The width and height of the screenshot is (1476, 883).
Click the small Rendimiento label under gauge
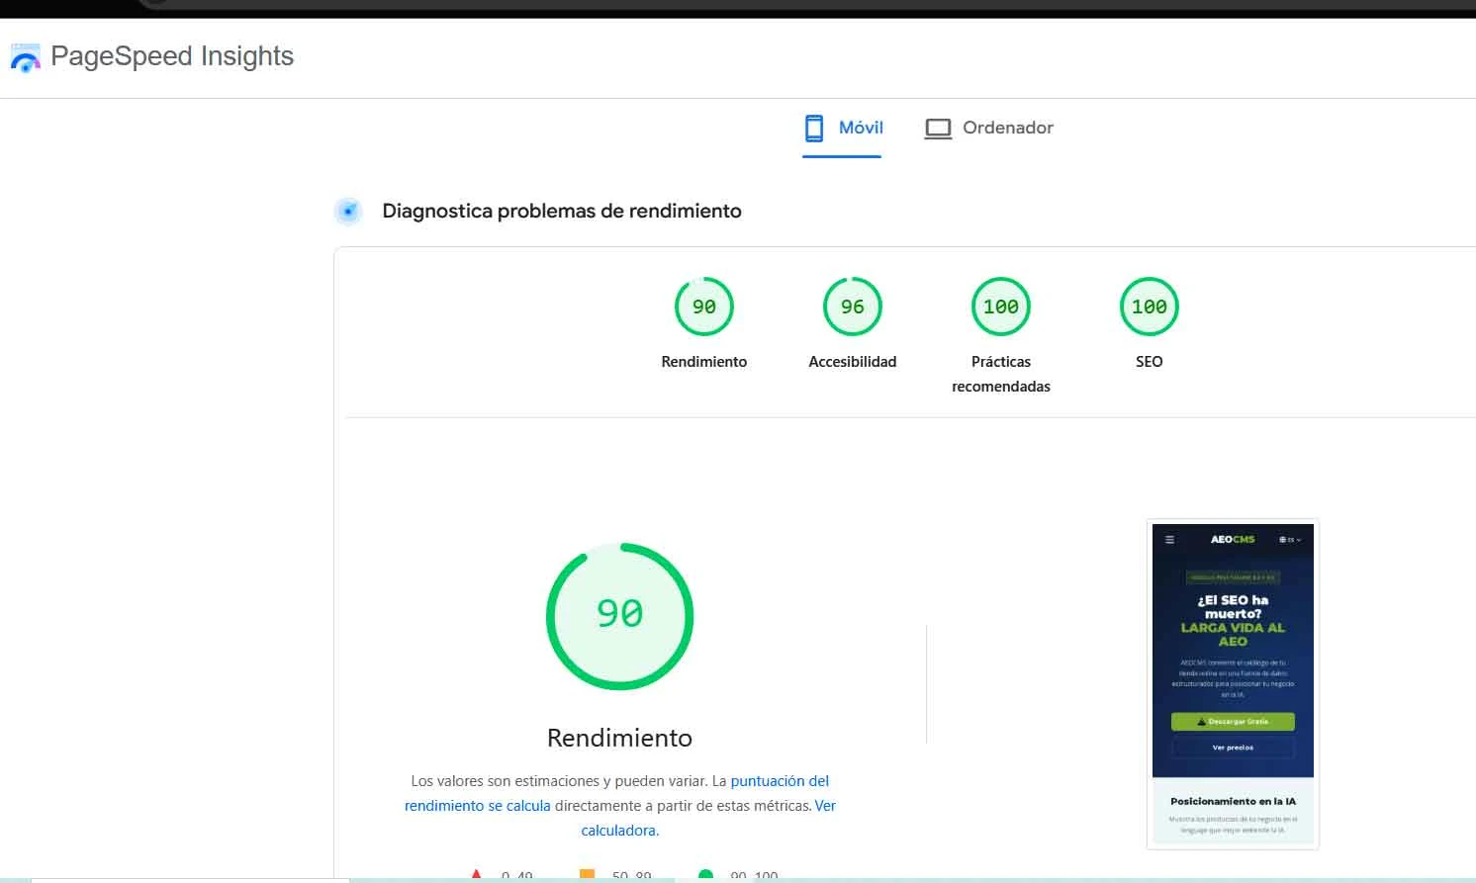coord(704,362)
